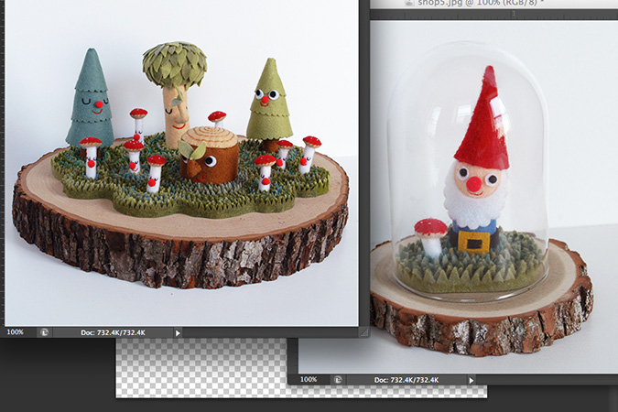Screen dimensions: 618x412
Task: Click the status bar icon in left document
Action: coord(43,332)
